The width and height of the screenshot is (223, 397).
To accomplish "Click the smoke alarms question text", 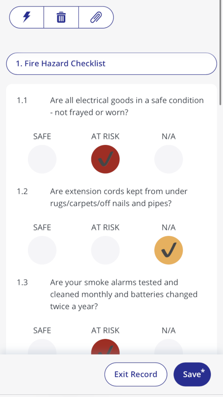I will tap(124, 294).
